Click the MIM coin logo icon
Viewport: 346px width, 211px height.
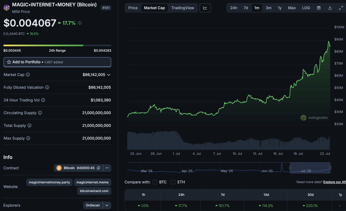coord(7,8)
